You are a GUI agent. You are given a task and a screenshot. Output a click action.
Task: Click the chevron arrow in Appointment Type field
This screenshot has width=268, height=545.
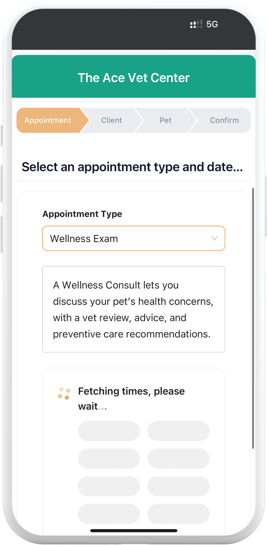pos(214,238)
